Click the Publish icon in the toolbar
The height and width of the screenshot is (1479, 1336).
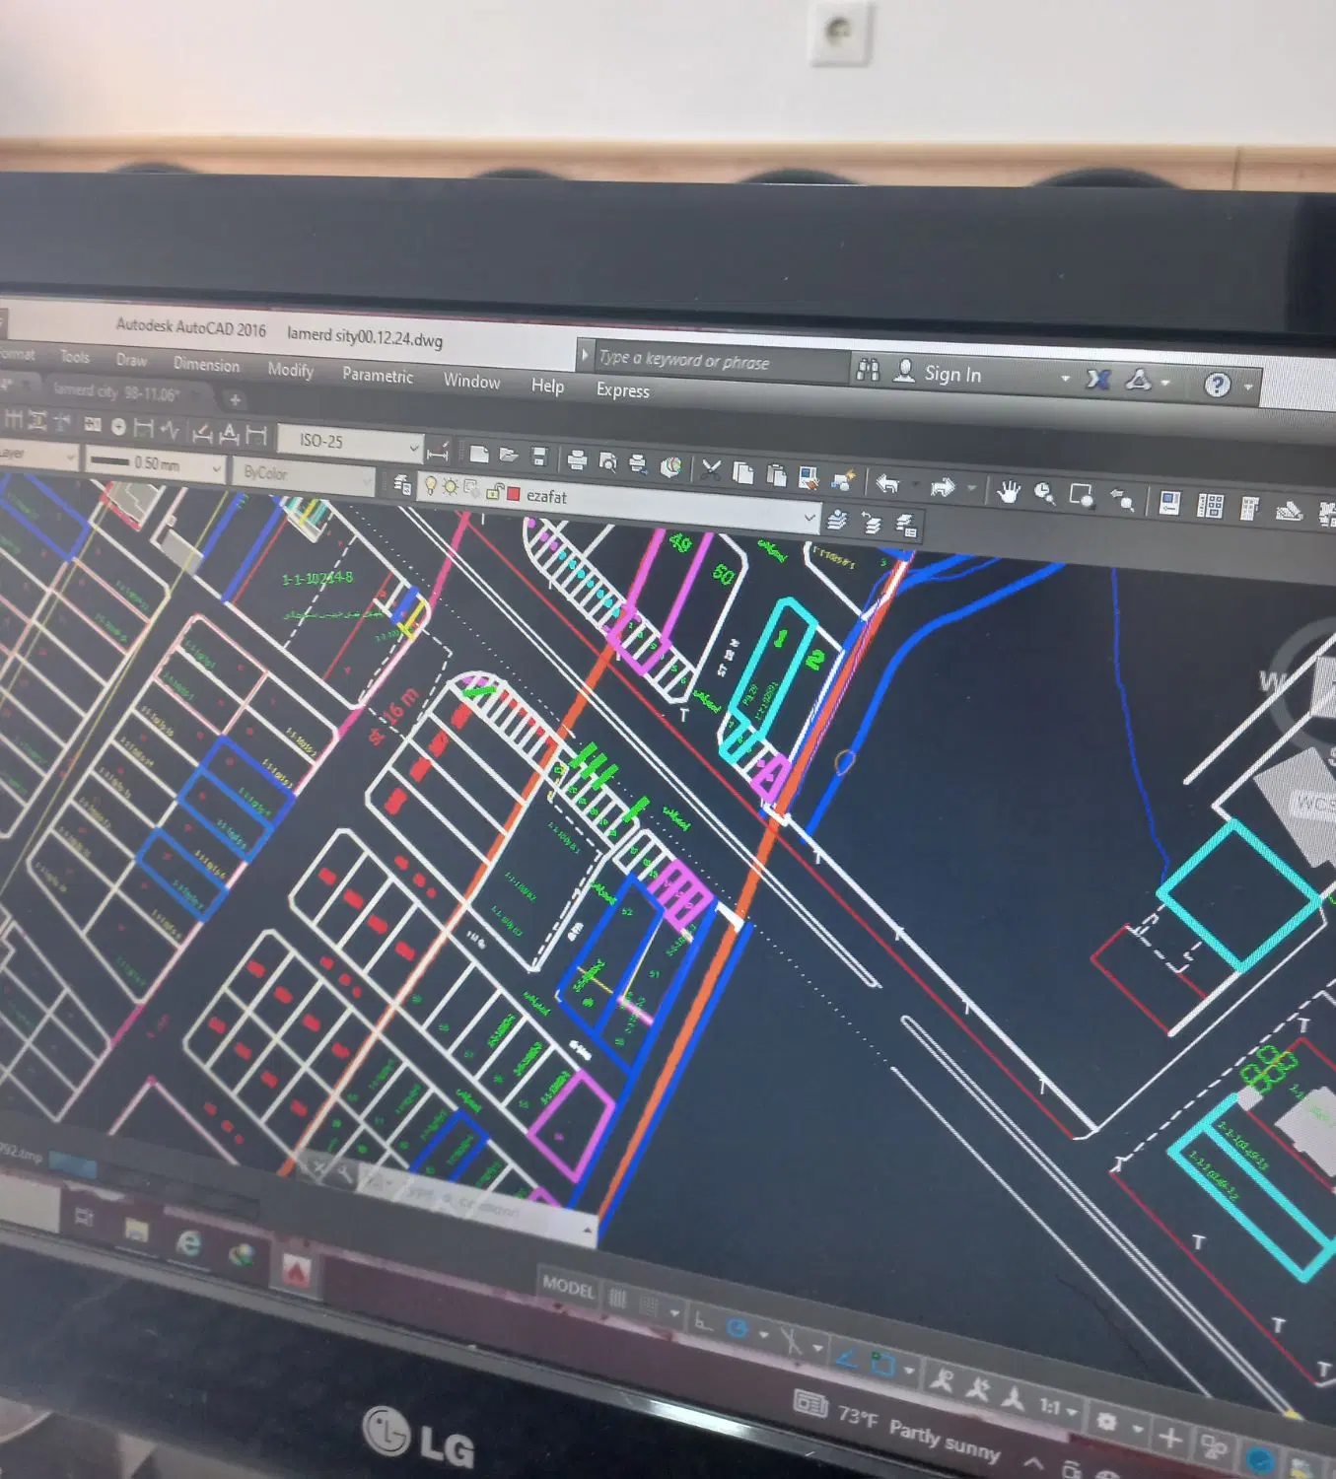point(639,462)
